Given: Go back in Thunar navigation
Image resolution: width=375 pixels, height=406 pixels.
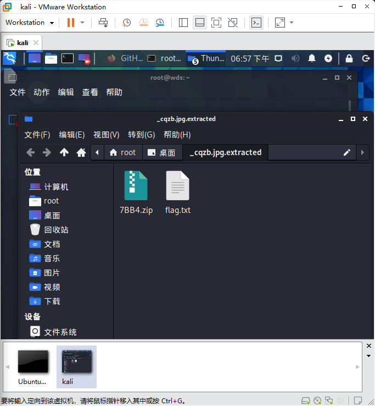Looking at the screenshot, I should pyautogui.click(x=31, y=152).
